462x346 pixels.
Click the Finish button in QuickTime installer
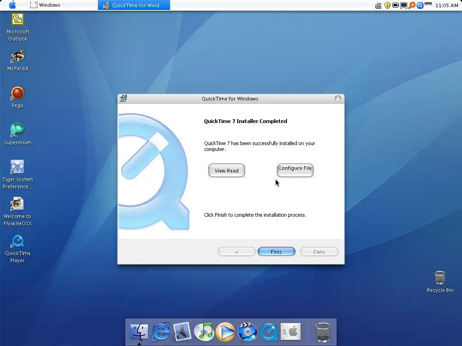tap(277, 251)
